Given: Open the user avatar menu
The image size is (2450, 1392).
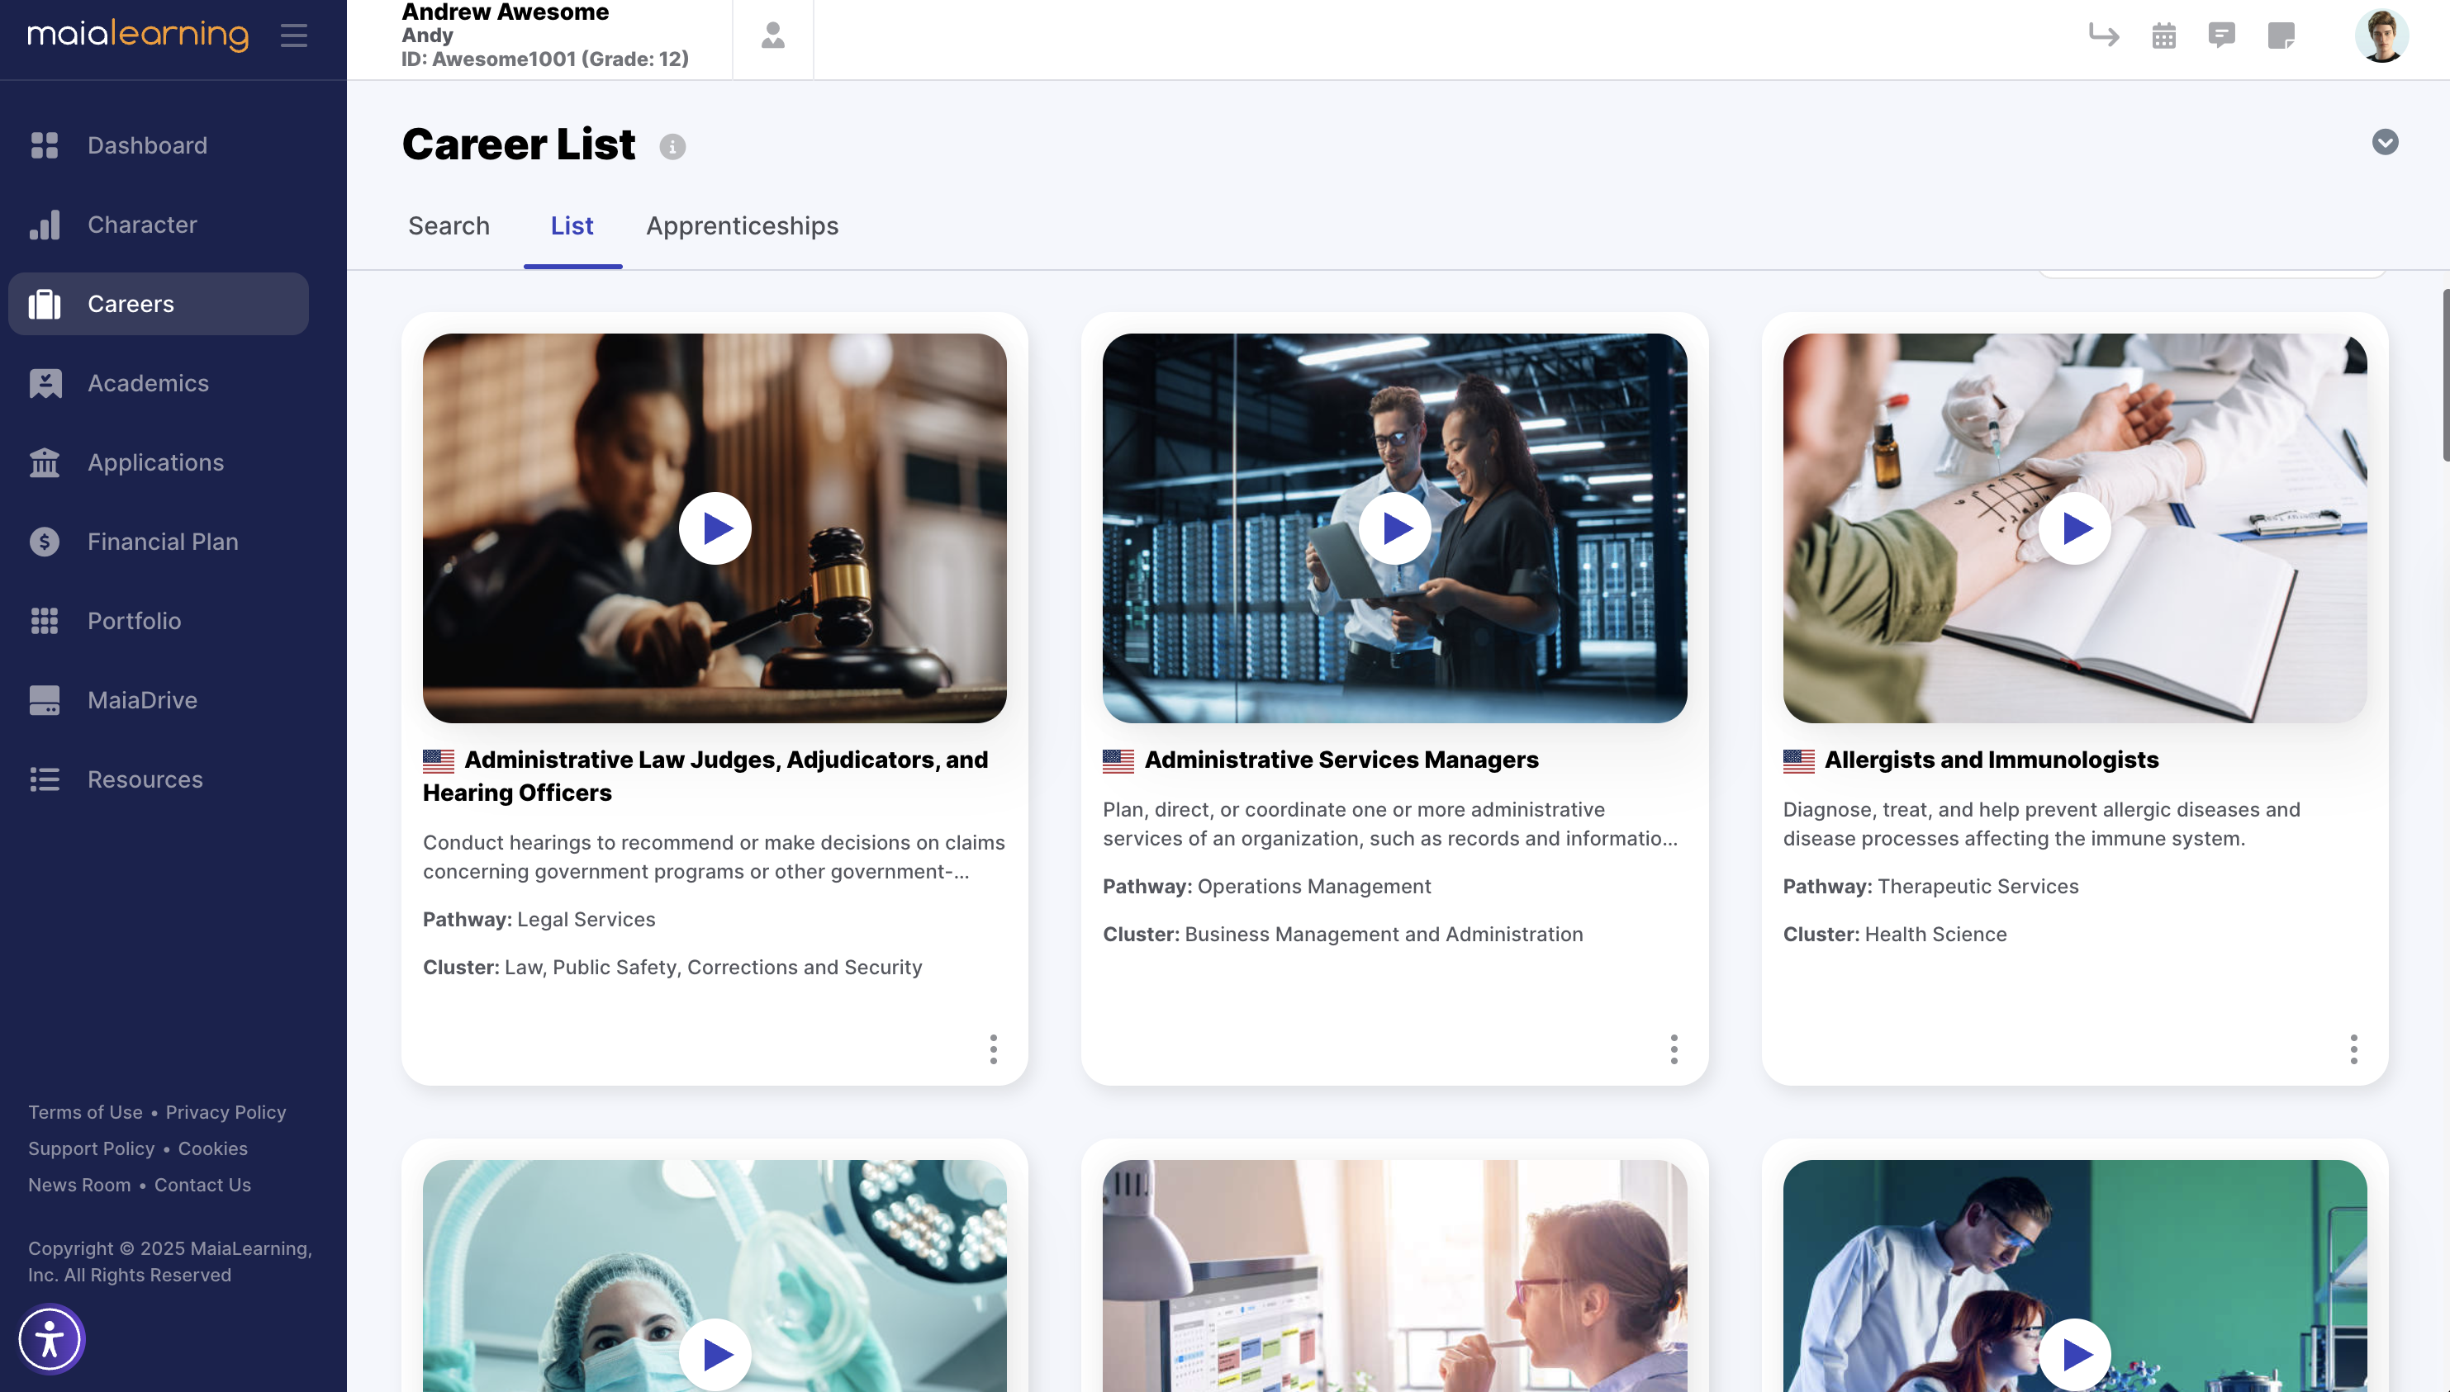Looking at the screenshot, I should point(2381,36).
